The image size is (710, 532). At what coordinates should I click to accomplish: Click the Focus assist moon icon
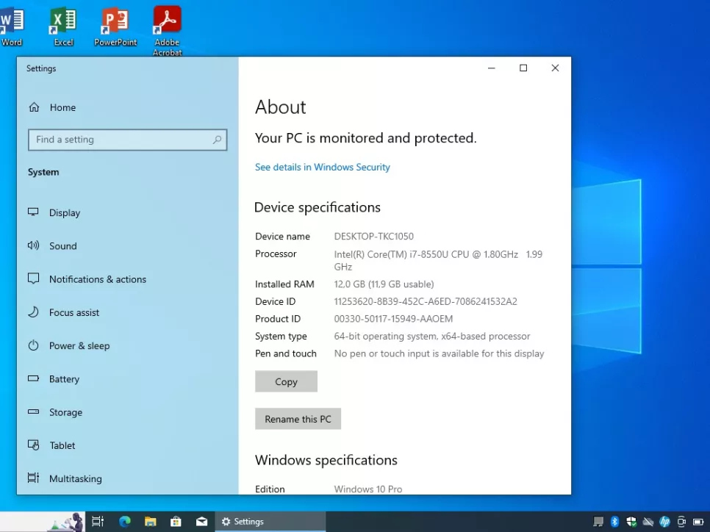(x=33, y=312)
